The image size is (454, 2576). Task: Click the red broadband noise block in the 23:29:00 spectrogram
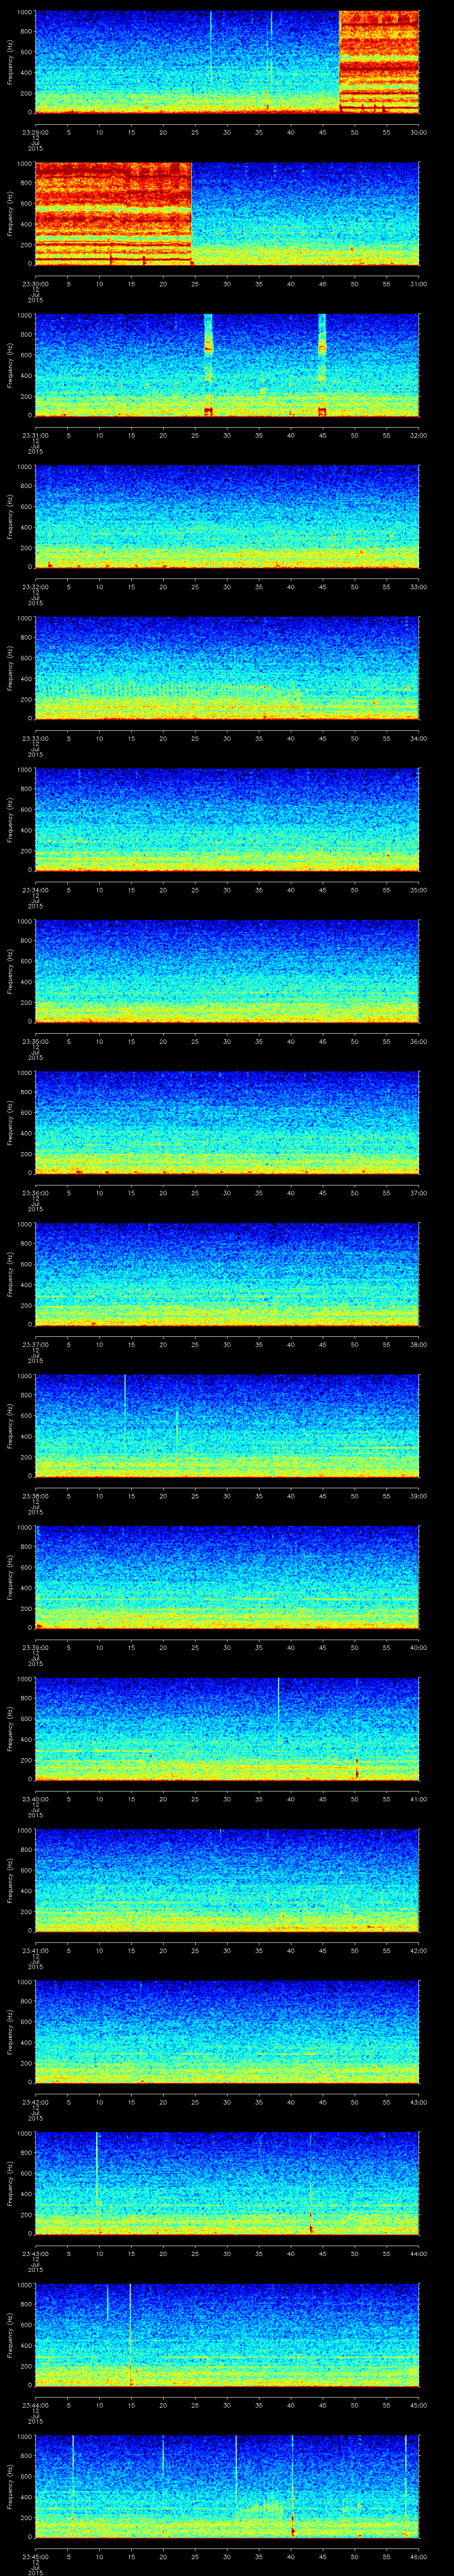(379, 62)
